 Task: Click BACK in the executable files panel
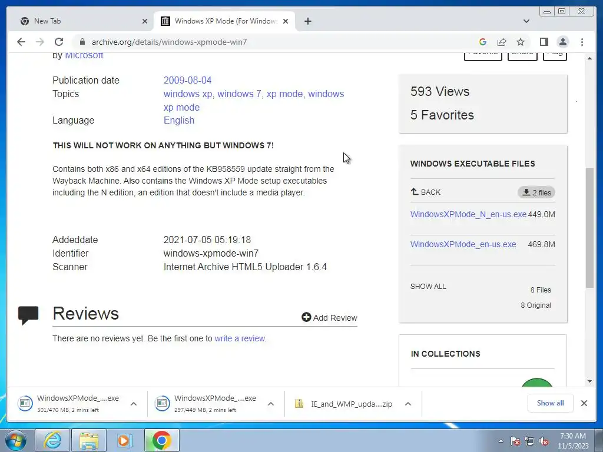point(425,192)
